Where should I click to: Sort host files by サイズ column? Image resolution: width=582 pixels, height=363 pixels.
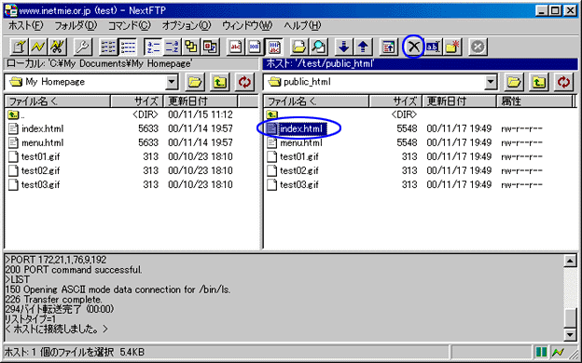click(396, 101)
